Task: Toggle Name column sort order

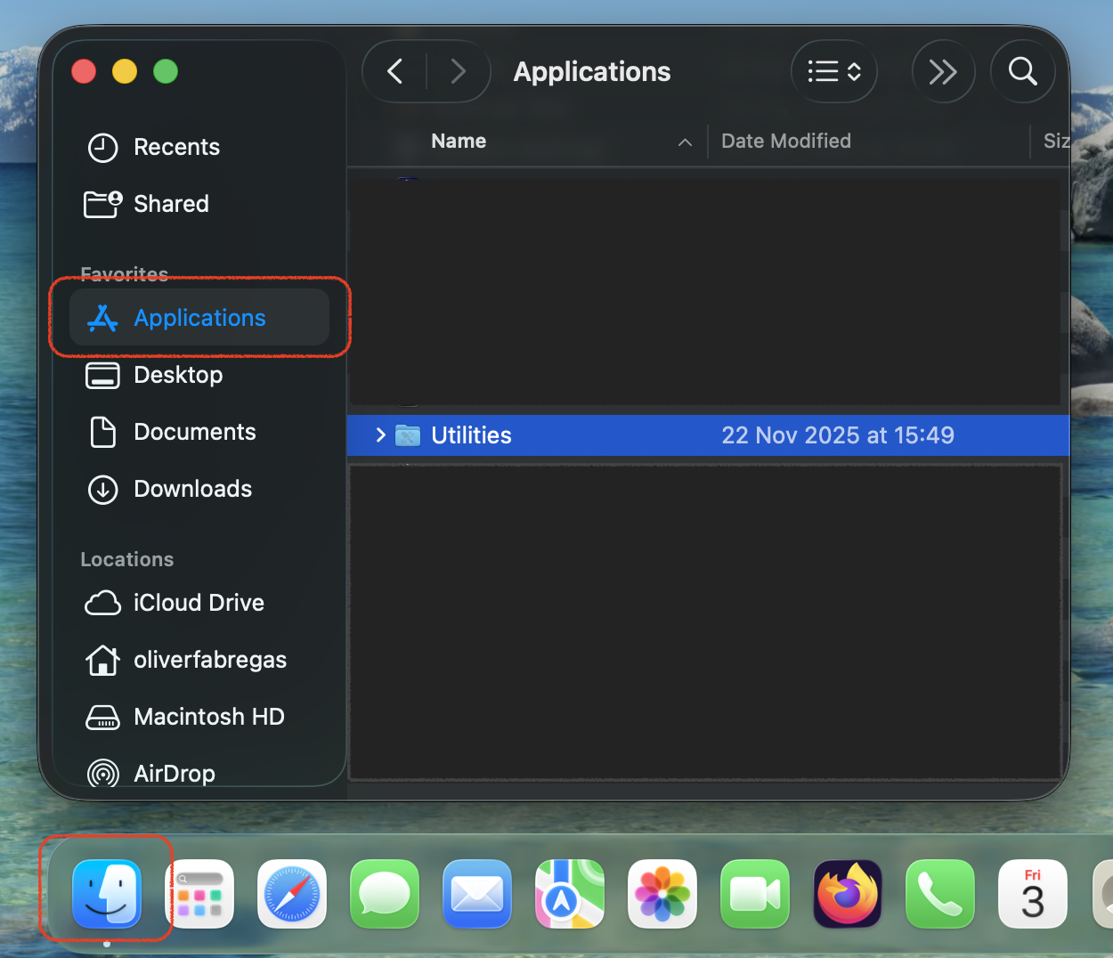Action: pyautogui.click(x=459, y=141)
